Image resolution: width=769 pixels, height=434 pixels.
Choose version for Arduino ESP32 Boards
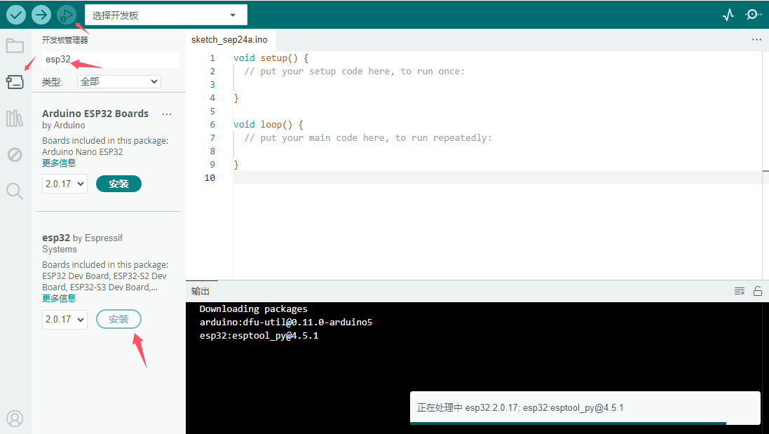[64, 184]
